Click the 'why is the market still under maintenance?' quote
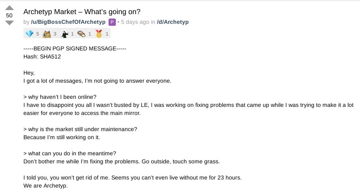Image resolution: width=360 pixels, height=194 pixels. [x=80, y=129]
